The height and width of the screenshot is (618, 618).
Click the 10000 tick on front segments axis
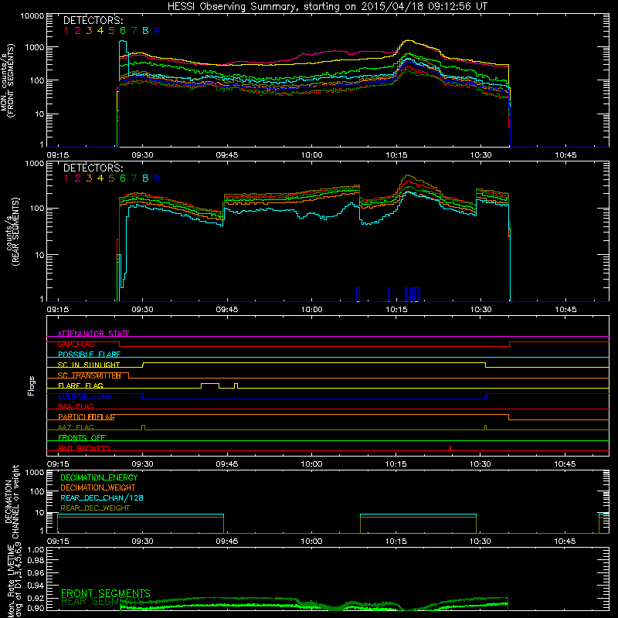pos(32,16)
